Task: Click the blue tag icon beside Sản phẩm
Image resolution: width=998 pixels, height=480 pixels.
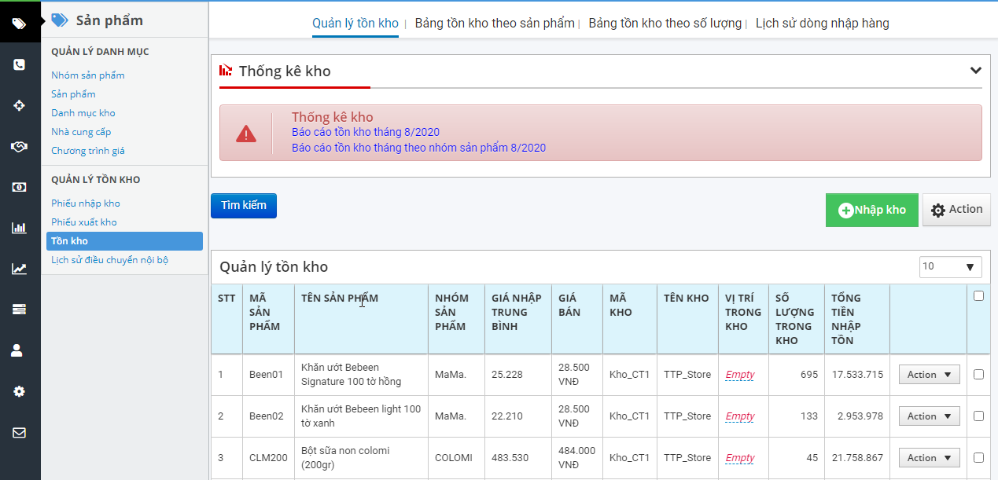Action: click(60, 20)
